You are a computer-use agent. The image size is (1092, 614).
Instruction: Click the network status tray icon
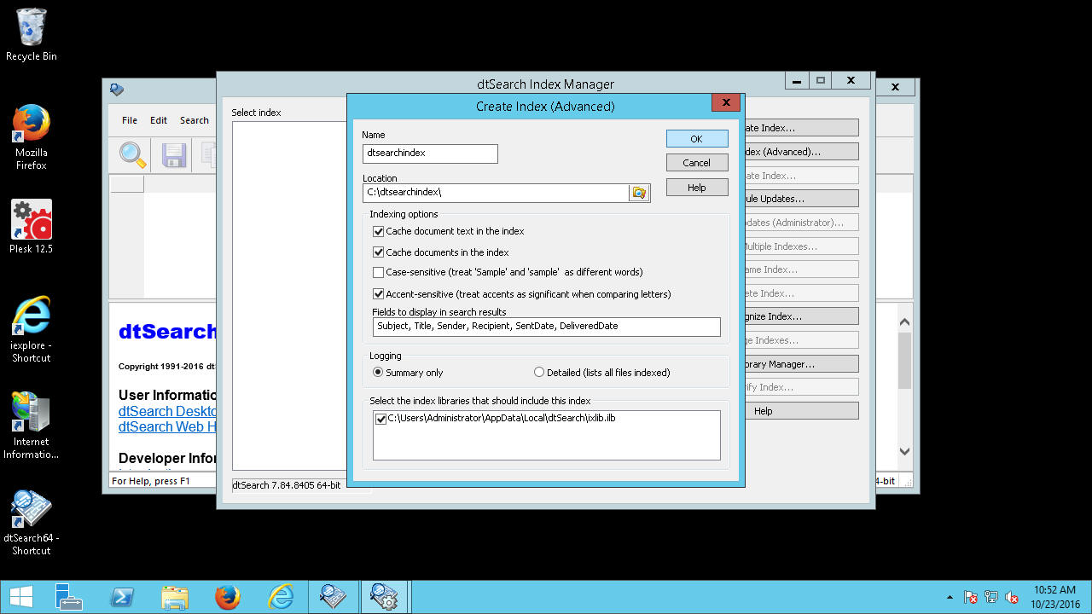pos(991,597)
